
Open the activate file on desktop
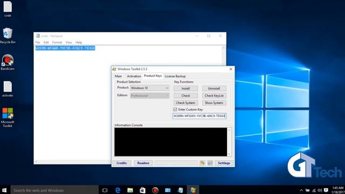[8, 89]
